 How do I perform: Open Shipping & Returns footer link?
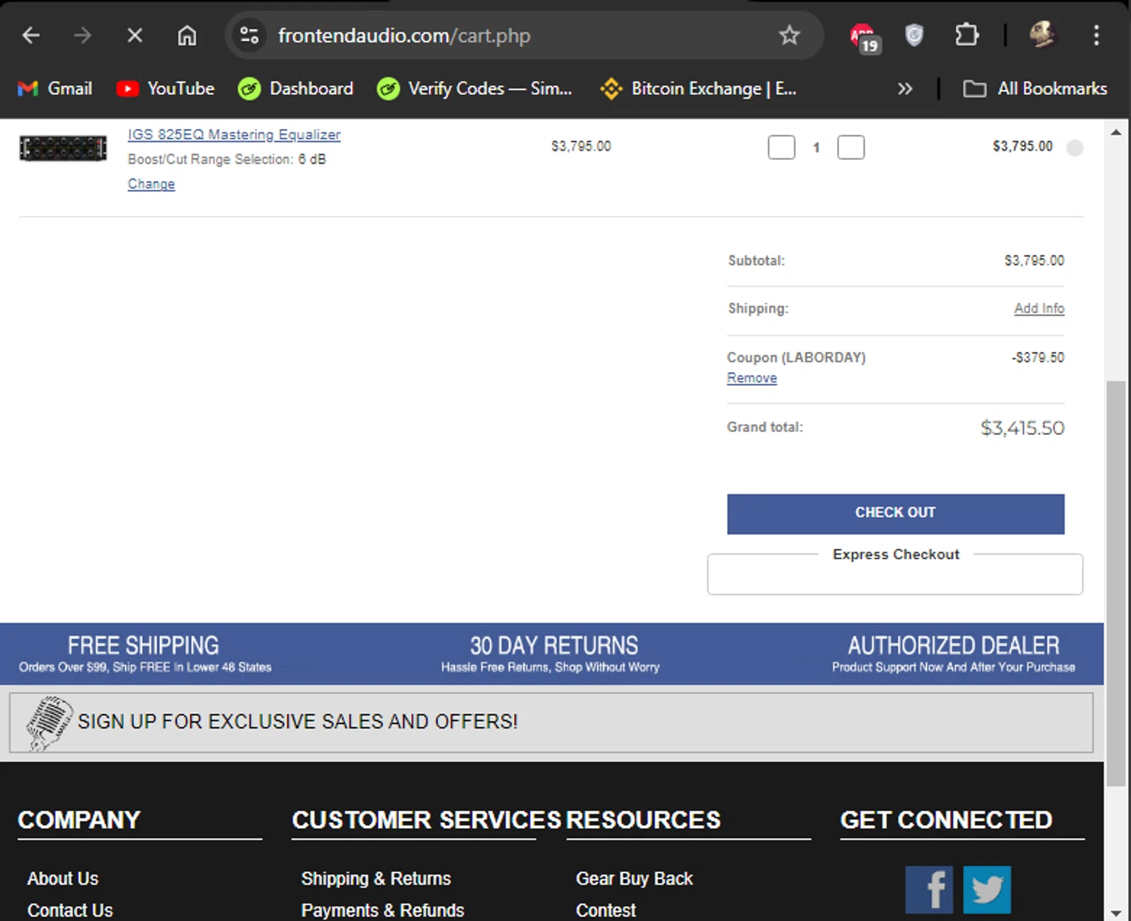376,879
